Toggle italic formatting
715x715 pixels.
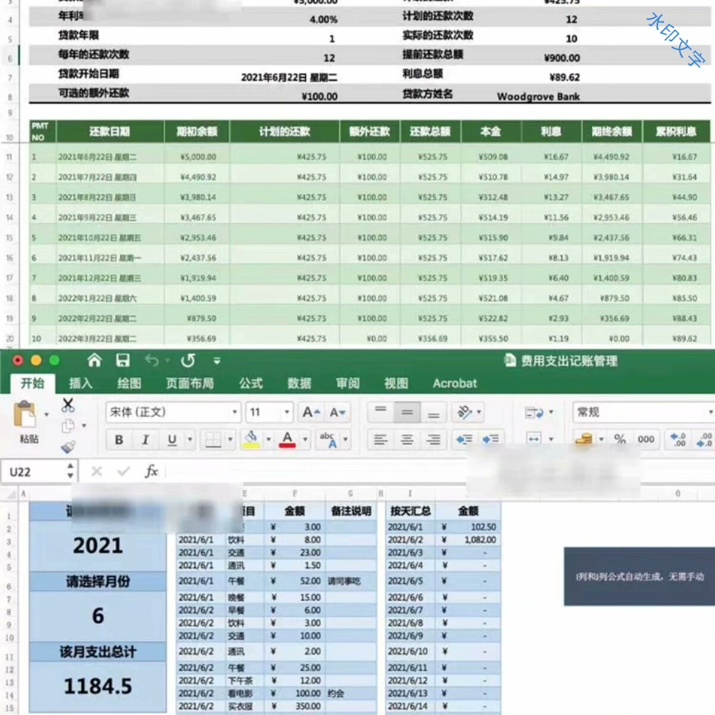[145, 440]
